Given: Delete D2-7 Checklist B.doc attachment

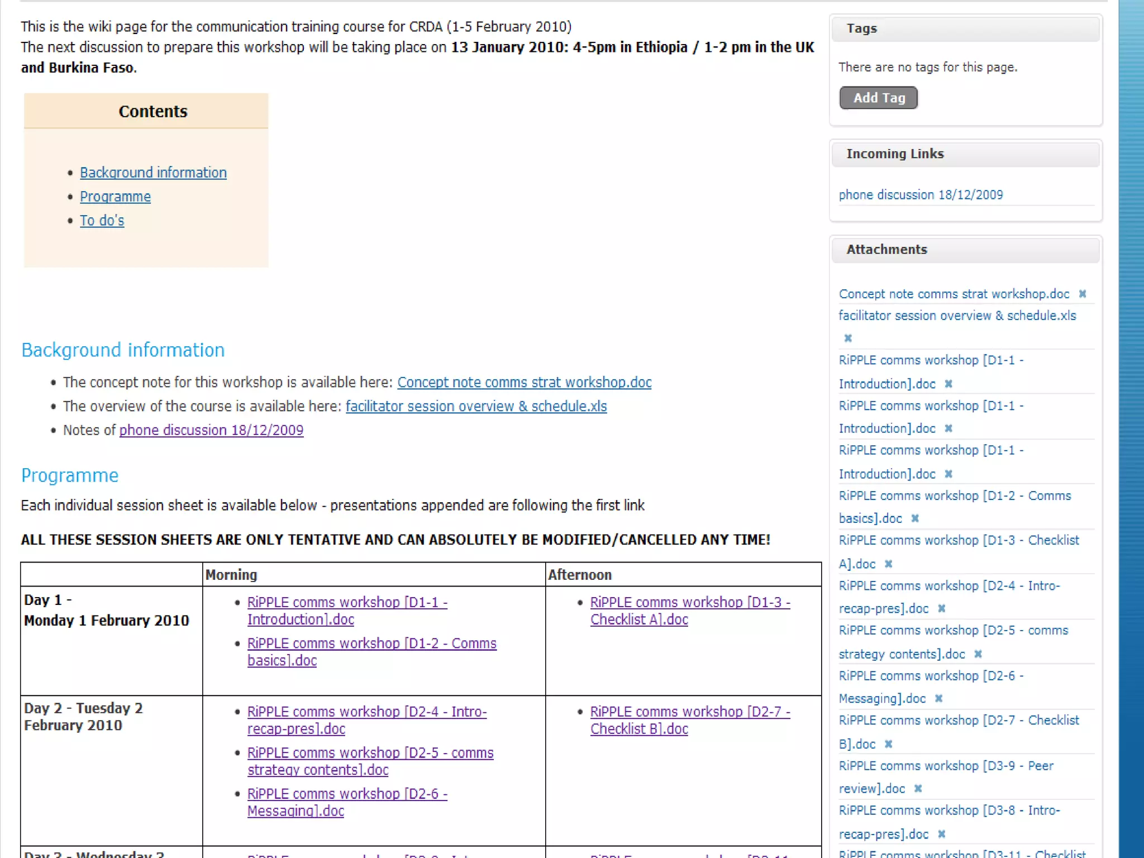Looking at the screenshot, I should 889,743.
